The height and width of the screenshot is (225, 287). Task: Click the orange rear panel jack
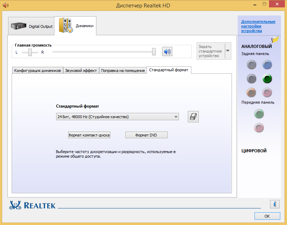coord(251,92)
